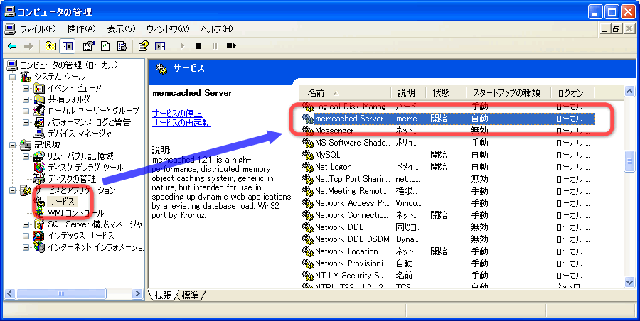This screenshot has height=321, width=640.
Task: Sort by the 状態 column header
Action: click(446, 93)
